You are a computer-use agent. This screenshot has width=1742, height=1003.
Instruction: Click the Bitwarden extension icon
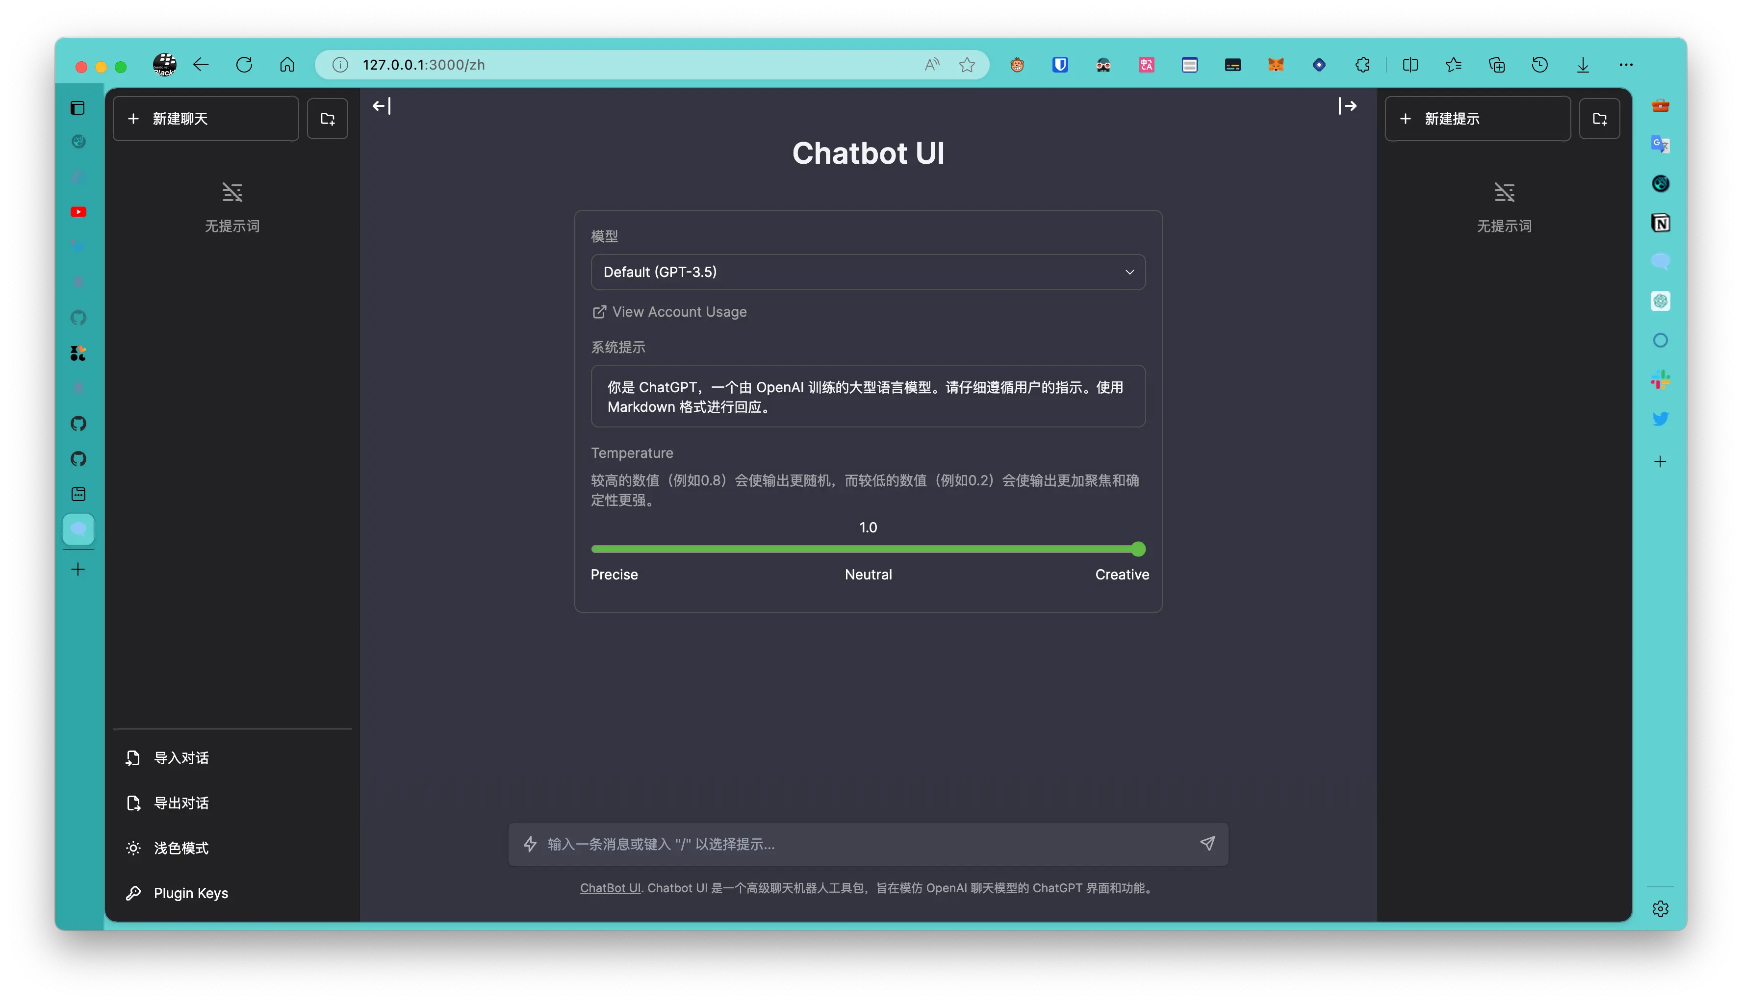tap(1060, 65)
